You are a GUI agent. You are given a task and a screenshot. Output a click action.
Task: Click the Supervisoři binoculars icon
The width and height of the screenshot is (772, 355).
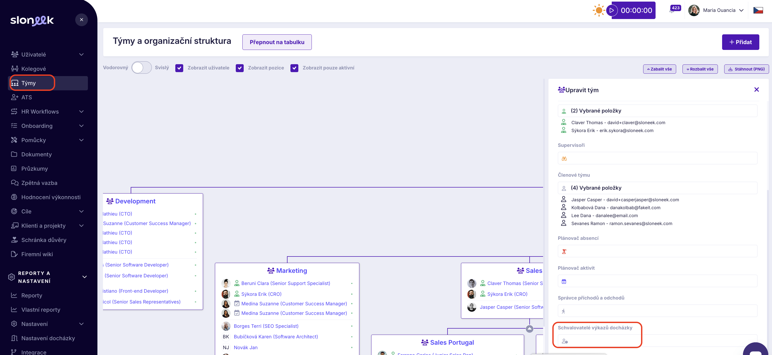(564, 158)
